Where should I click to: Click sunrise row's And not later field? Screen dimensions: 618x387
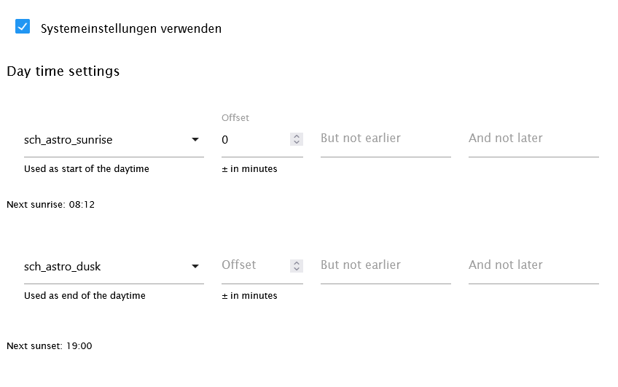533,139
